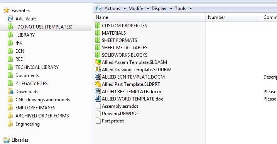Select the EMPLOYEE IMAGES folder
The width and height of the screenshot is (277, 144).
click(35, 108)
